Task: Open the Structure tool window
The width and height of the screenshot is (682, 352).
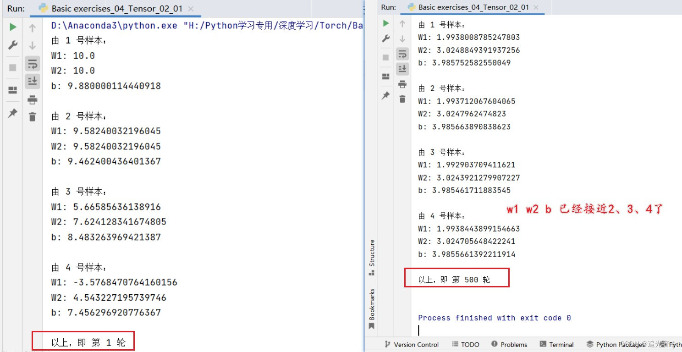Action: point(372,257)
